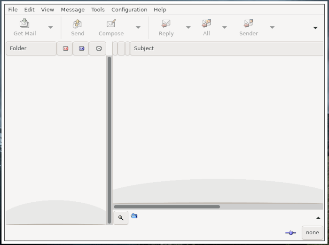Expand the message view up arrow
This screenshot has width=329, height=245.
pyautogui.click(x=318, y=218)
